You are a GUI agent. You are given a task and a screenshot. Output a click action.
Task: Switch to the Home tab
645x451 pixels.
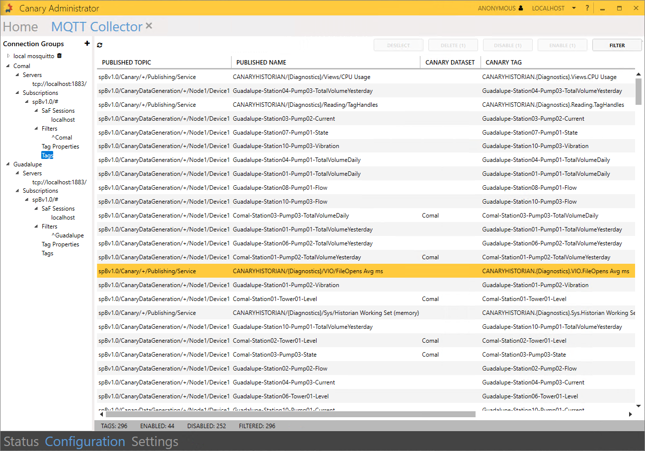[20, 27]
